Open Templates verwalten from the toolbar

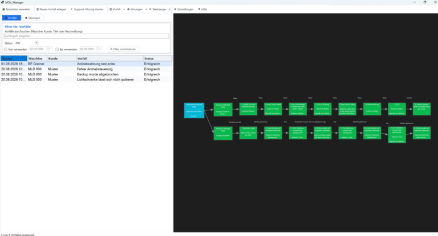tap(16, 9)
